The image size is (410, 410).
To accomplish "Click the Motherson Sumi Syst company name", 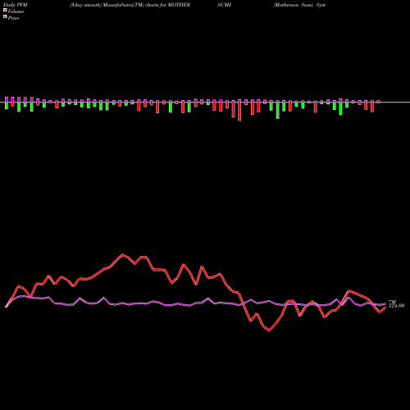I will pos(299,5).
